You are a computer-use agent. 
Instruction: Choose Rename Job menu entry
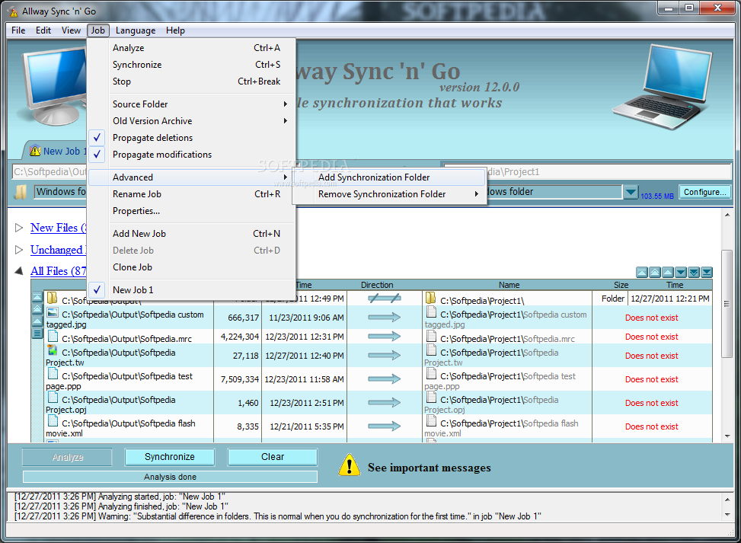(191, 194)
